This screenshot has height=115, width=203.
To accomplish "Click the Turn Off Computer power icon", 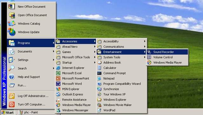I will (12, 104).
